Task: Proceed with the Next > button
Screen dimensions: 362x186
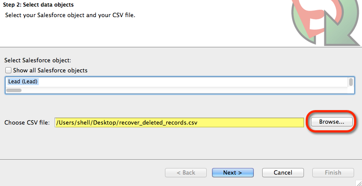Action: point(233,172)
